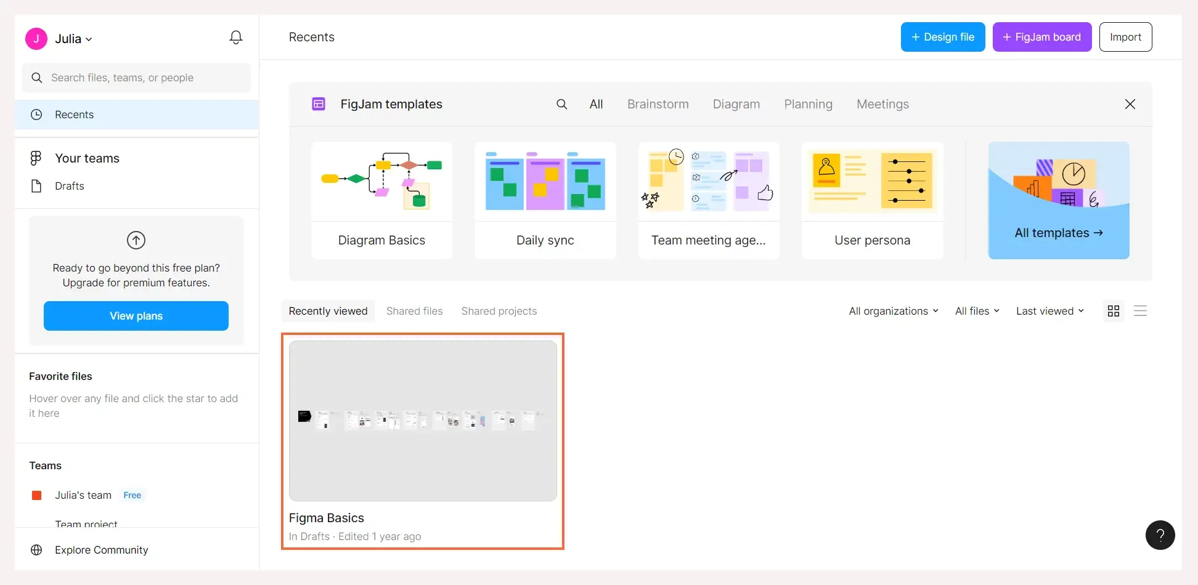Switch to list view
The height and width of the screenshot is (585, 1198).
point(1141,311)
